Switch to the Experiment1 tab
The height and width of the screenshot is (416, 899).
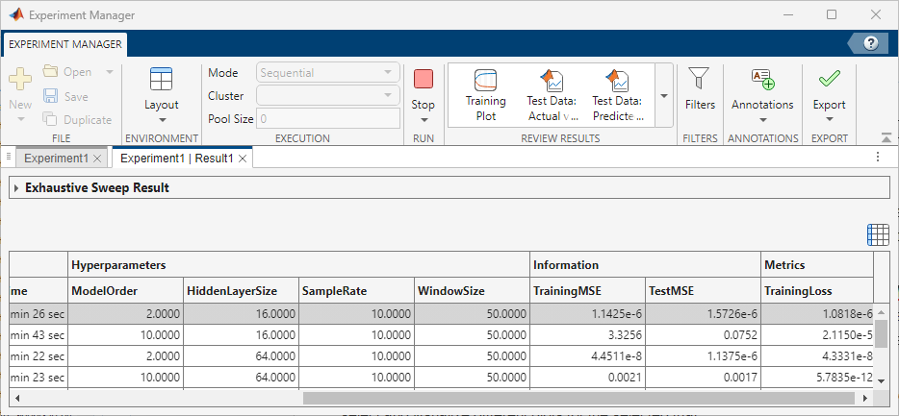[x=56, y=159]
